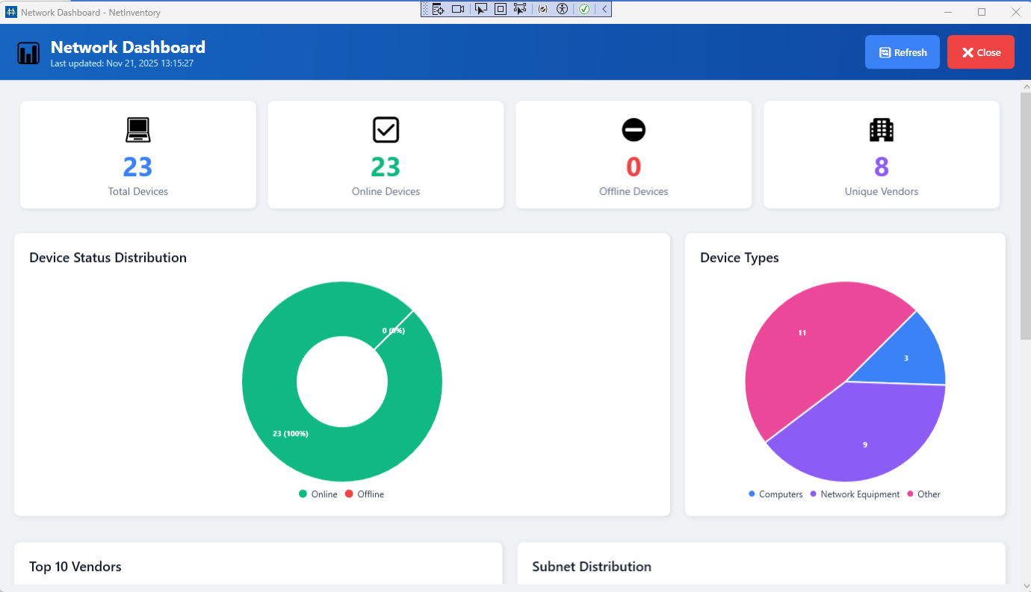Click the Online Devices count 23
The image size is (1031, 592).
[x=386, y=166]
